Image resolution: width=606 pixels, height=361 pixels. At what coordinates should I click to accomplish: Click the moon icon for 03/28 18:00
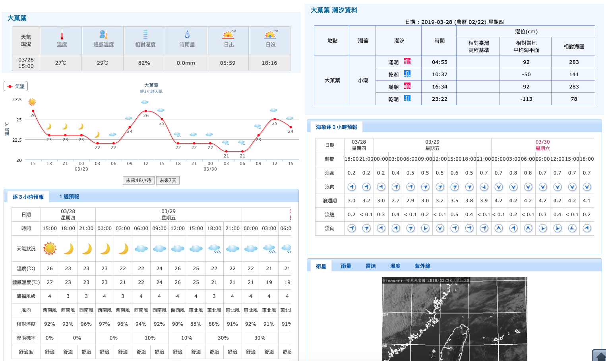point(68,249)
